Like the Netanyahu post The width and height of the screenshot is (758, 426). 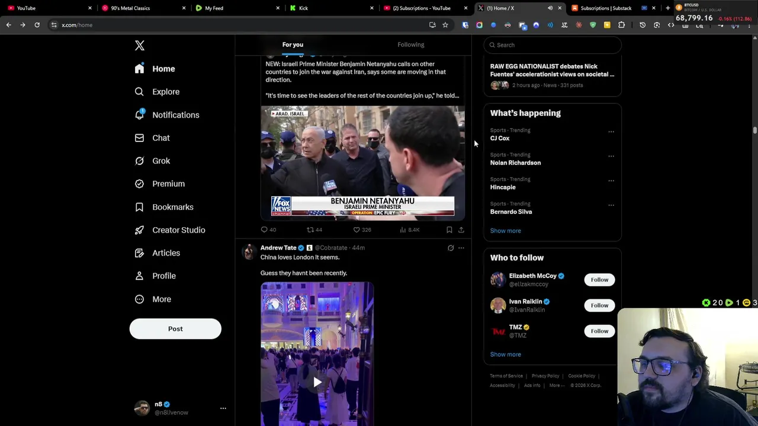(x=362, y=230)
